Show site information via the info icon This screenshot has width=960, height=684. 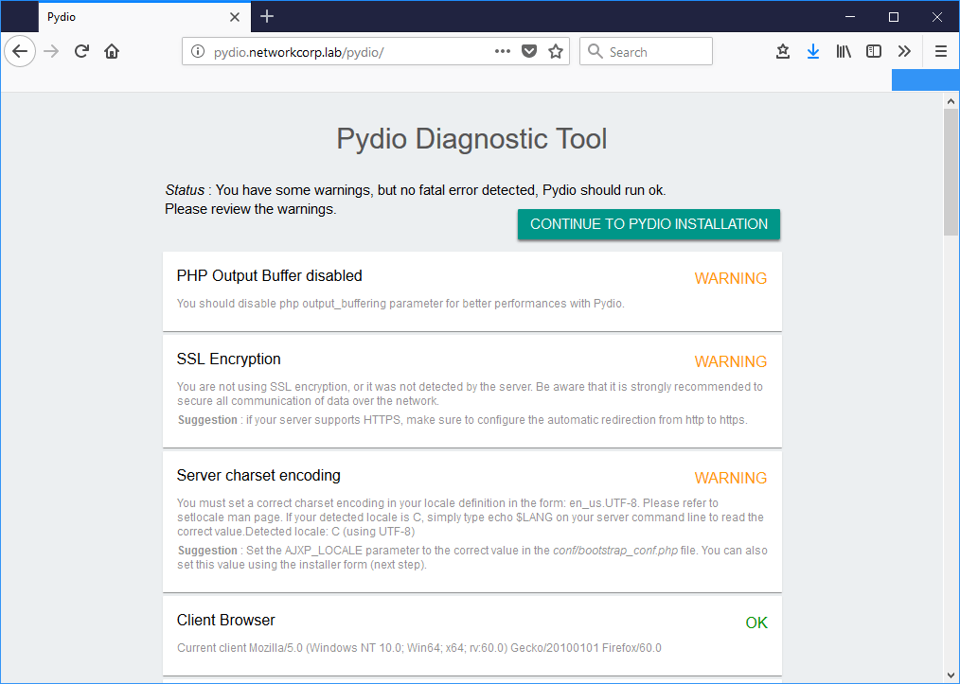[x=198, y=51]
